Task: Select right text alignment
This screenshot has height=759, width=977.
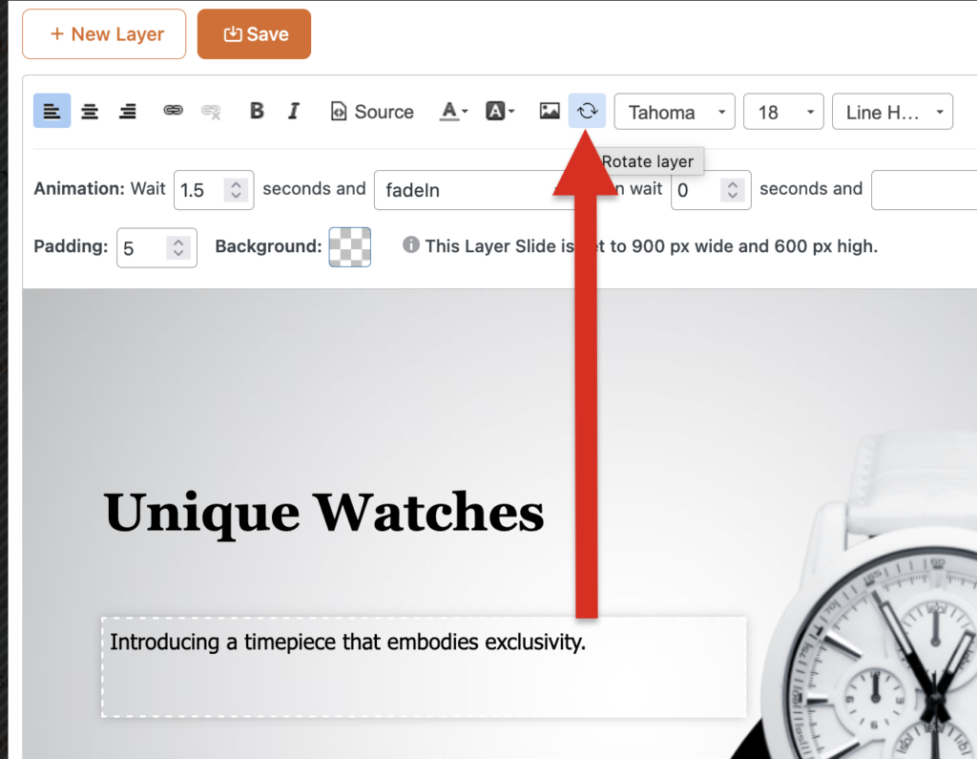Action: [x=127, y=111]
